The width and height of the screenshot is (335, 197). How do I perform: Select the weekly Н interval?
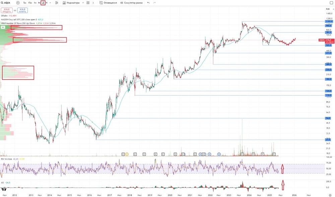click(47, 3)
